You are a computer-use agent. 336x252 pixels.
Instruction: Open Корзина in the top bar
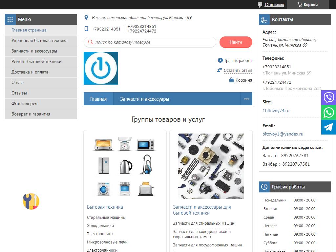[307, 5]
